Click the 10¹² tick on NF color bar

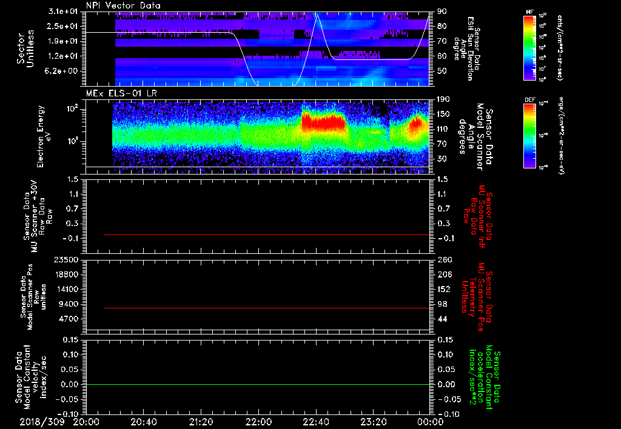point(543,16)
